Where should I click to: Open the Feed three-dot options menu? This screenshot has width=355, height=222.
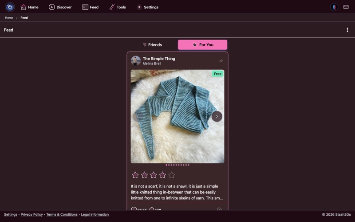tap(347, 30)
